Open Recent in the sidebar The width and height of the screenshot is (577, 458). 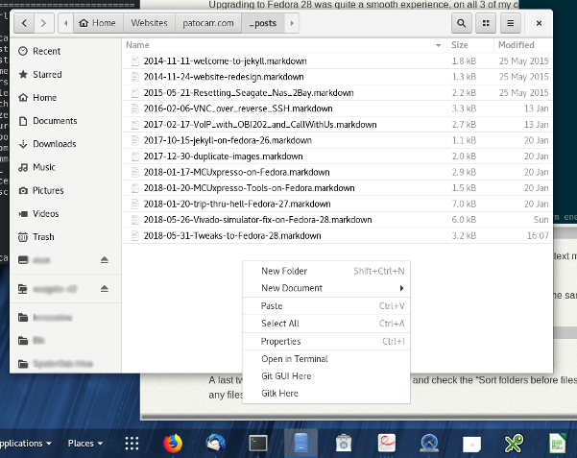(65, 51)
